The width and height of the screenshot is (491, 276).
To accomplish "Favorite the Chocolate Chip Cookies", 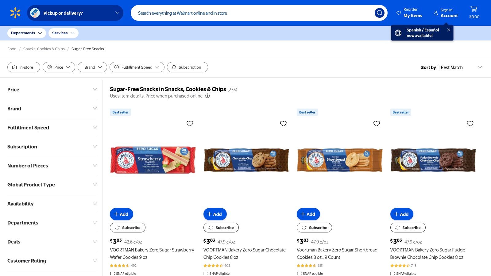I will (283, 124).
